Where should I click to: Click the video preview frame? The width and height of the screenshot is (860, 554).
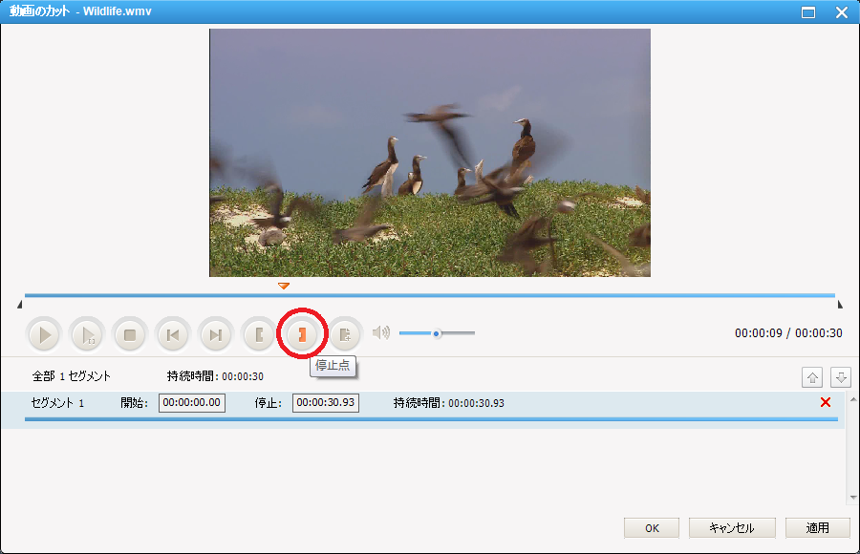(x=429, y=153)
